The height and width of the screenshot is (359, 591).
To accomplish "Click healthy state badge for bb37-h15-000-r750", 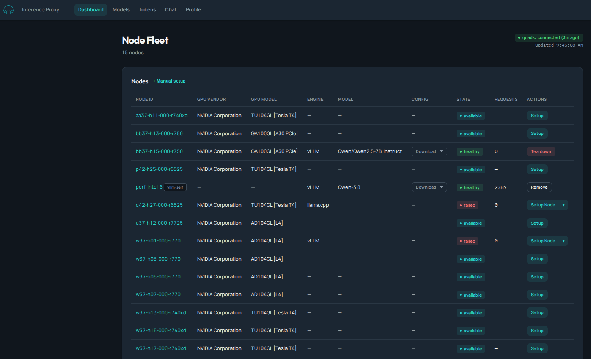I will pos(470,151).
